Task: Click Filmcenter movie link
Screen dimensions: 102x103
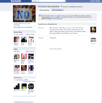Action: (53, 38)
